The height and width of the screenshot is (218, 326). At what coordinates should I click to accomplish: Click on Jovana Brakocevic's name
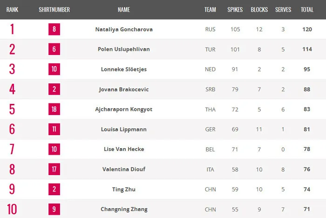coord(124,89)
